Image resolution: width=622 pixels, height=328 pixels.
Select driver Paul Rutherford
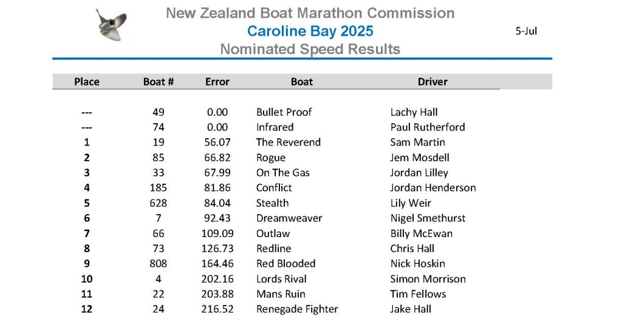click(428, 127)
